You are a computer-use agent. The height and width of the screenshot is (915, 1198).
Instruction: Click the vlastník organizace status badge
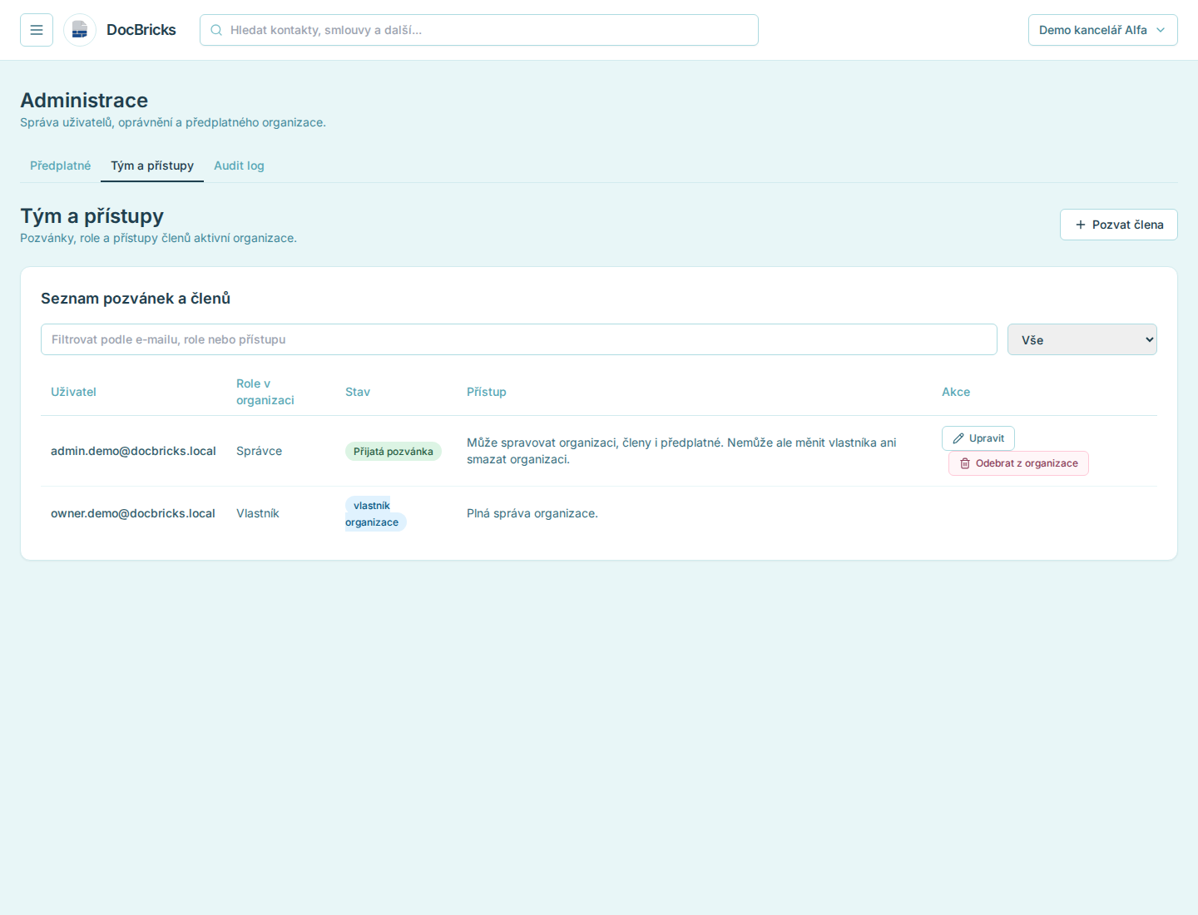coord(375,514)
